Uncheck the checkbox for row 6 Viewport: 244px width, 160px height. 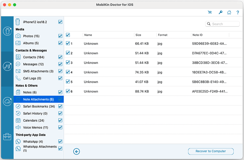click(x=68, y=91)
